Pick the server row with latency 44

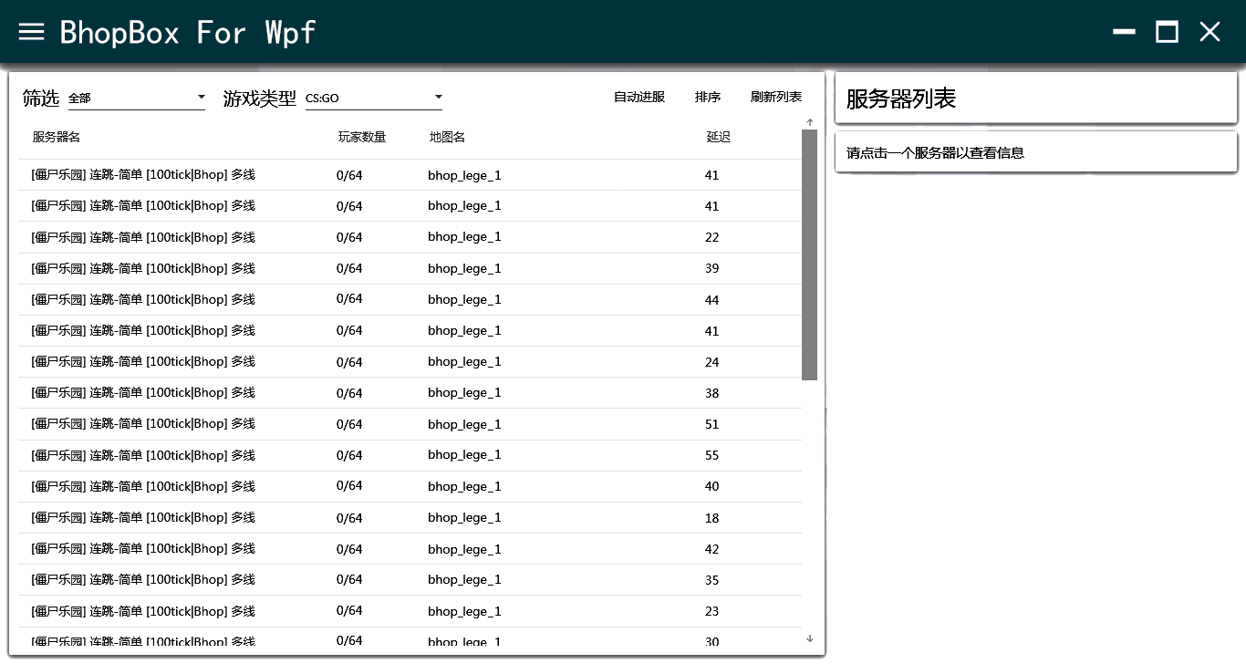(x=410, y=299)
